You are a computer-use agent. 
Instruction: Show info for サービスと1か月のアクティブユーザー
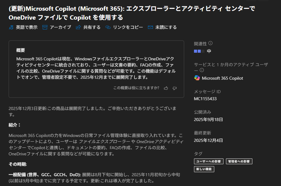[x=202, y=70]
